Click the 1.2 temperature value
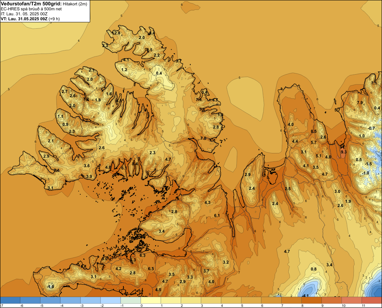The image size is (382, 308). (124, 70)
